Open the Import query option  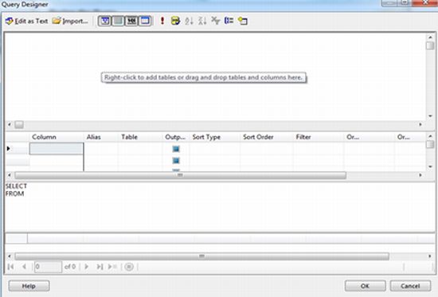70,21
